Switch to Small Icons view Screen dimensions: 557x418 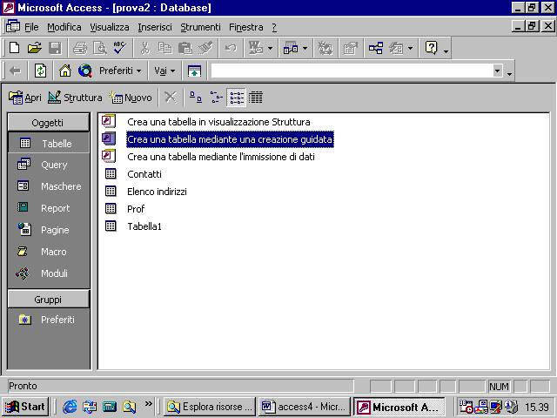point(216,97)
